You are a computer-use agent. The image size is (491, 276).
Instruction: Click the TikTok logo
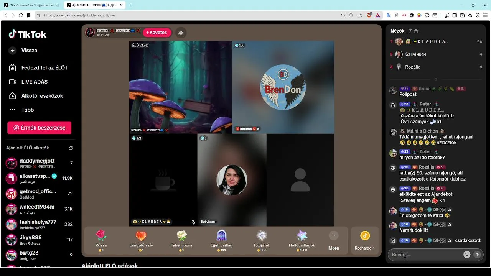tap(28, 34)
